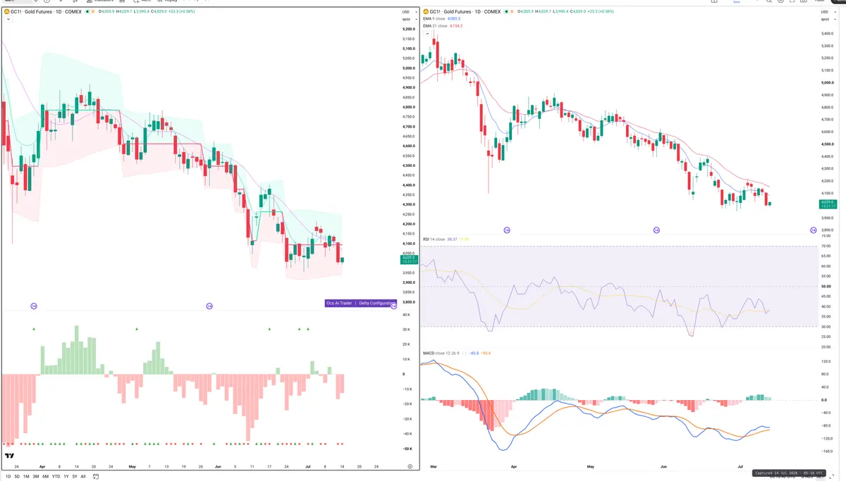Select the 6M time range button

point(45,477)
